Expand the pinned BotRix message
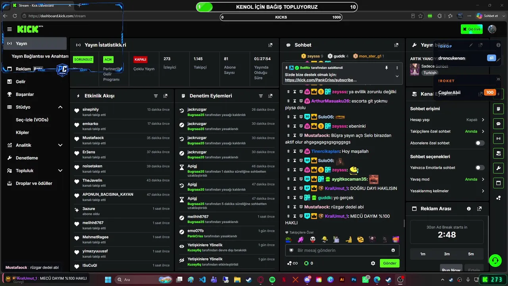The height and width of the screenshot is (286, 508). (x=397, y=76)
